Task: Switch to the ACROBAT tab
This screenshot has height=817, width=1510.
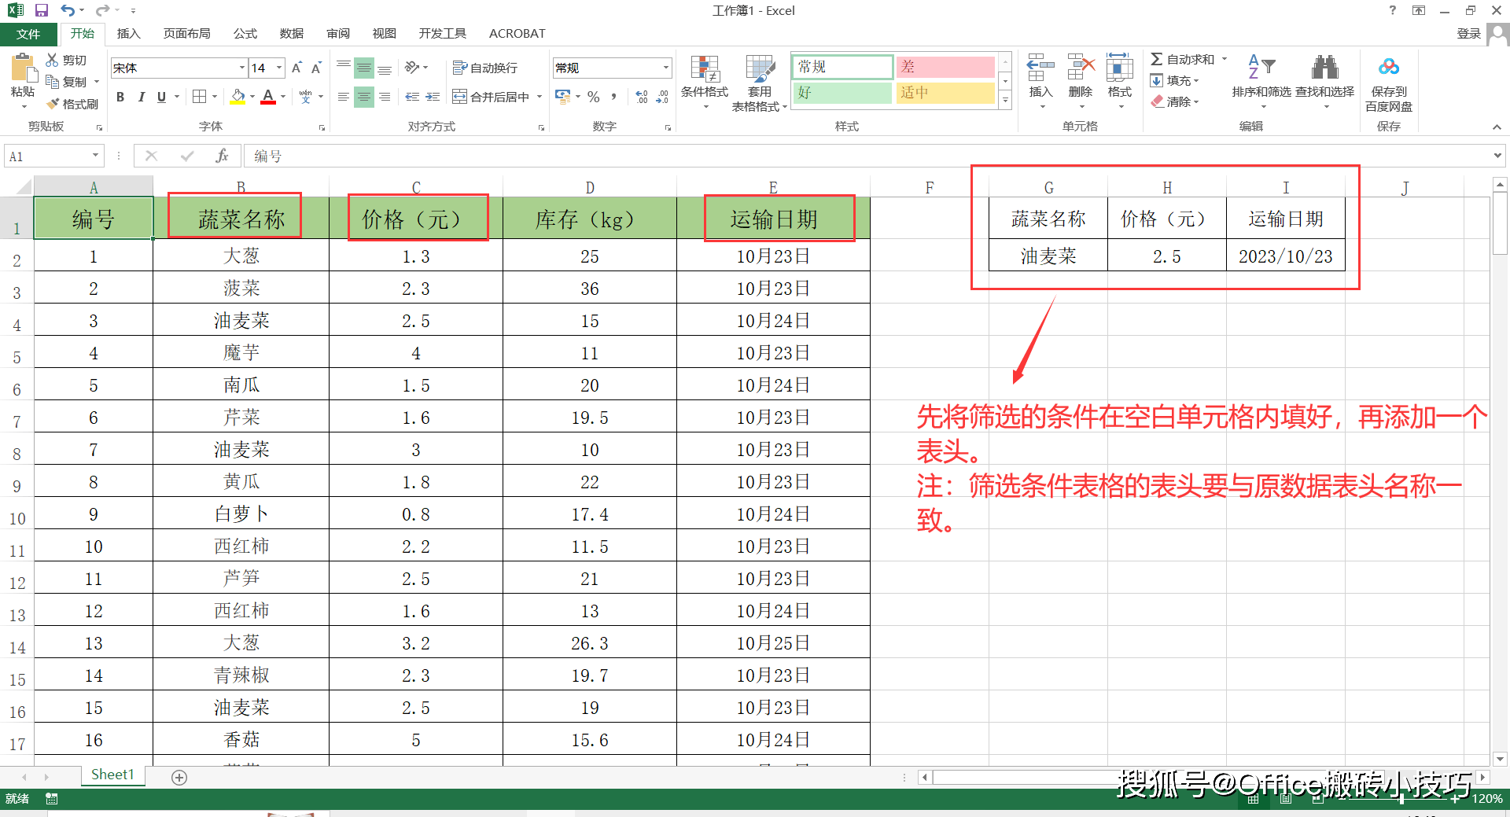Action: (517, 34)
